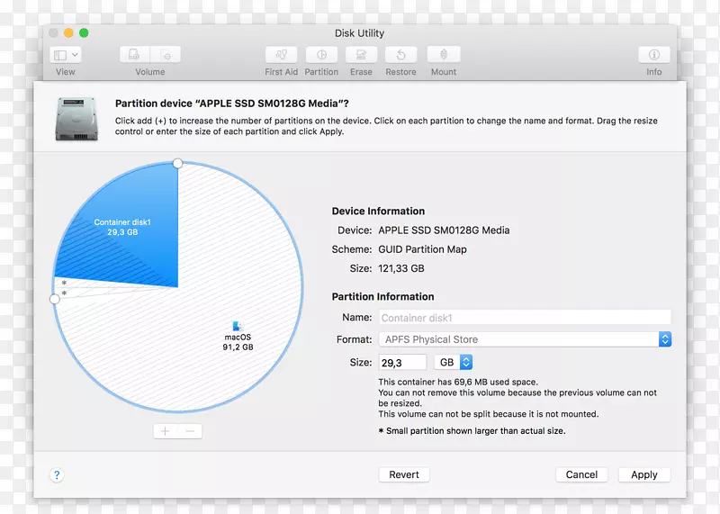Screen dimensions: 720x514
Task: Click the plus button below the pie chart
Action: pos(165,431)
